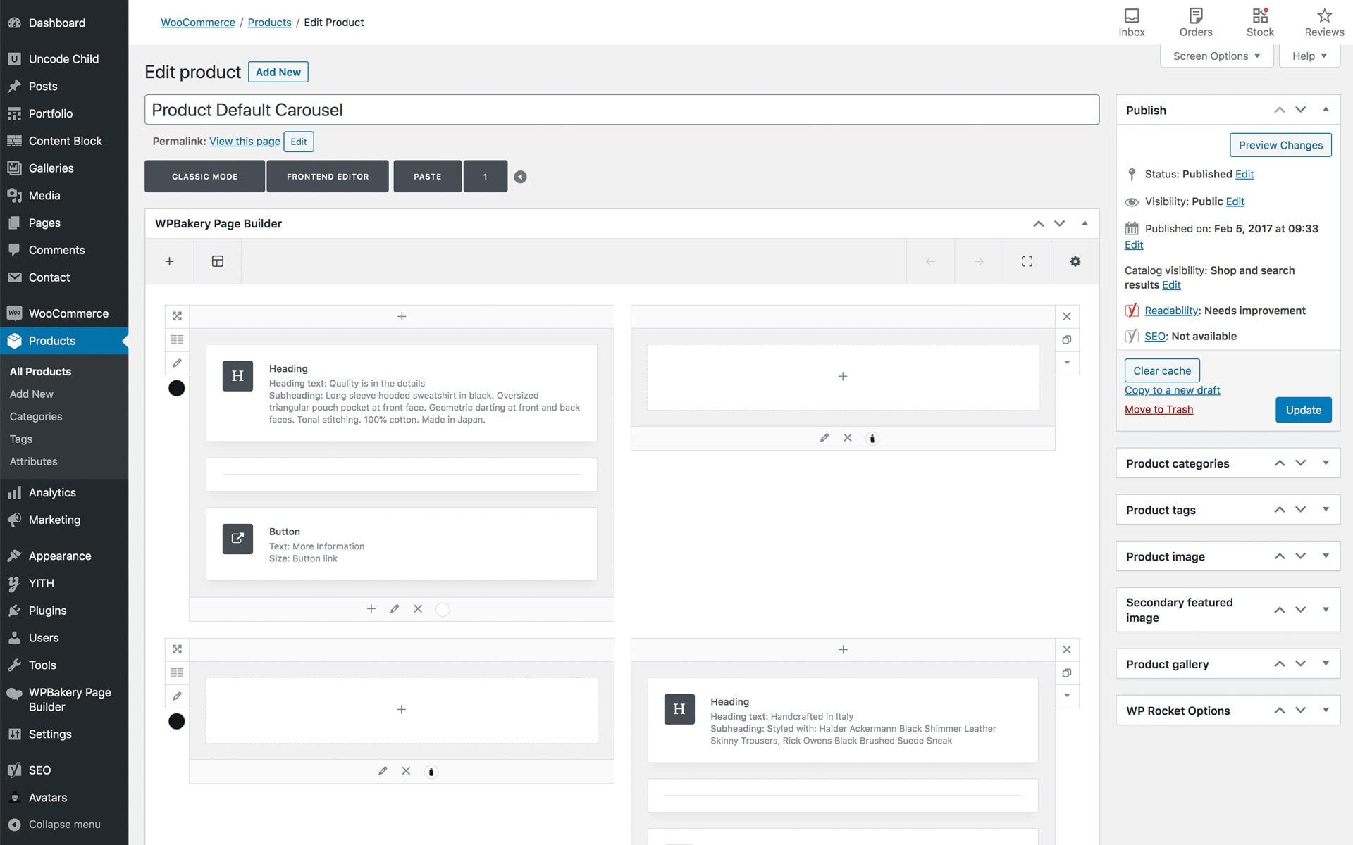1353x845 pixels.
Task: Open page builder settings gear
Action: [1075, 261]
